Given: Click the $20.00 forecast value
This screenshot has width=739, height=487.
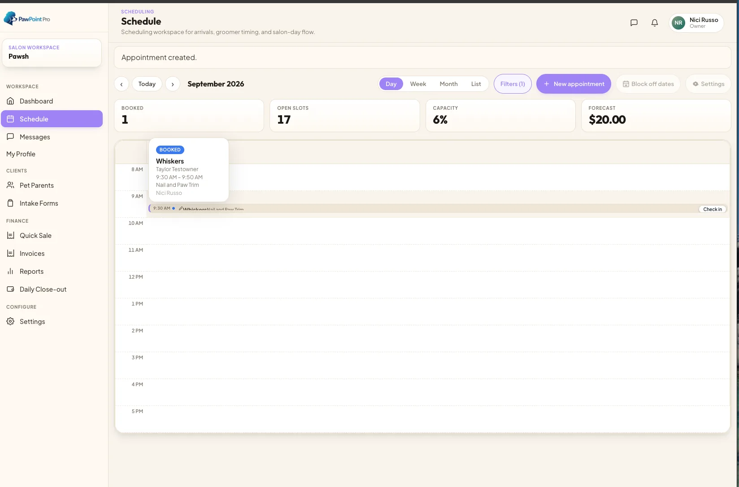Looking at the screenshot, I should (607, 120).
